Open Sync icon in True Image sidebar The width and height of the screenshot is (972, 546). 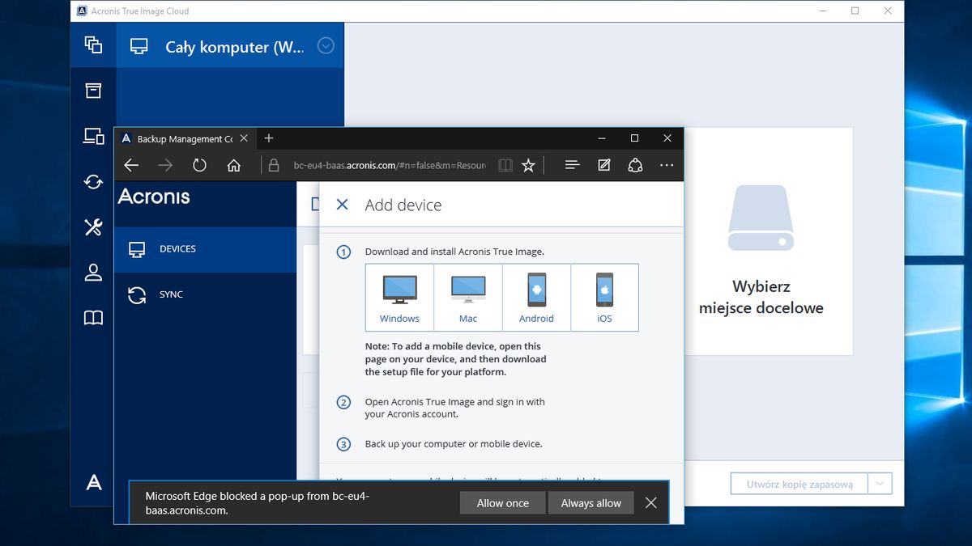pyautogui.click(x=93, y=182)
